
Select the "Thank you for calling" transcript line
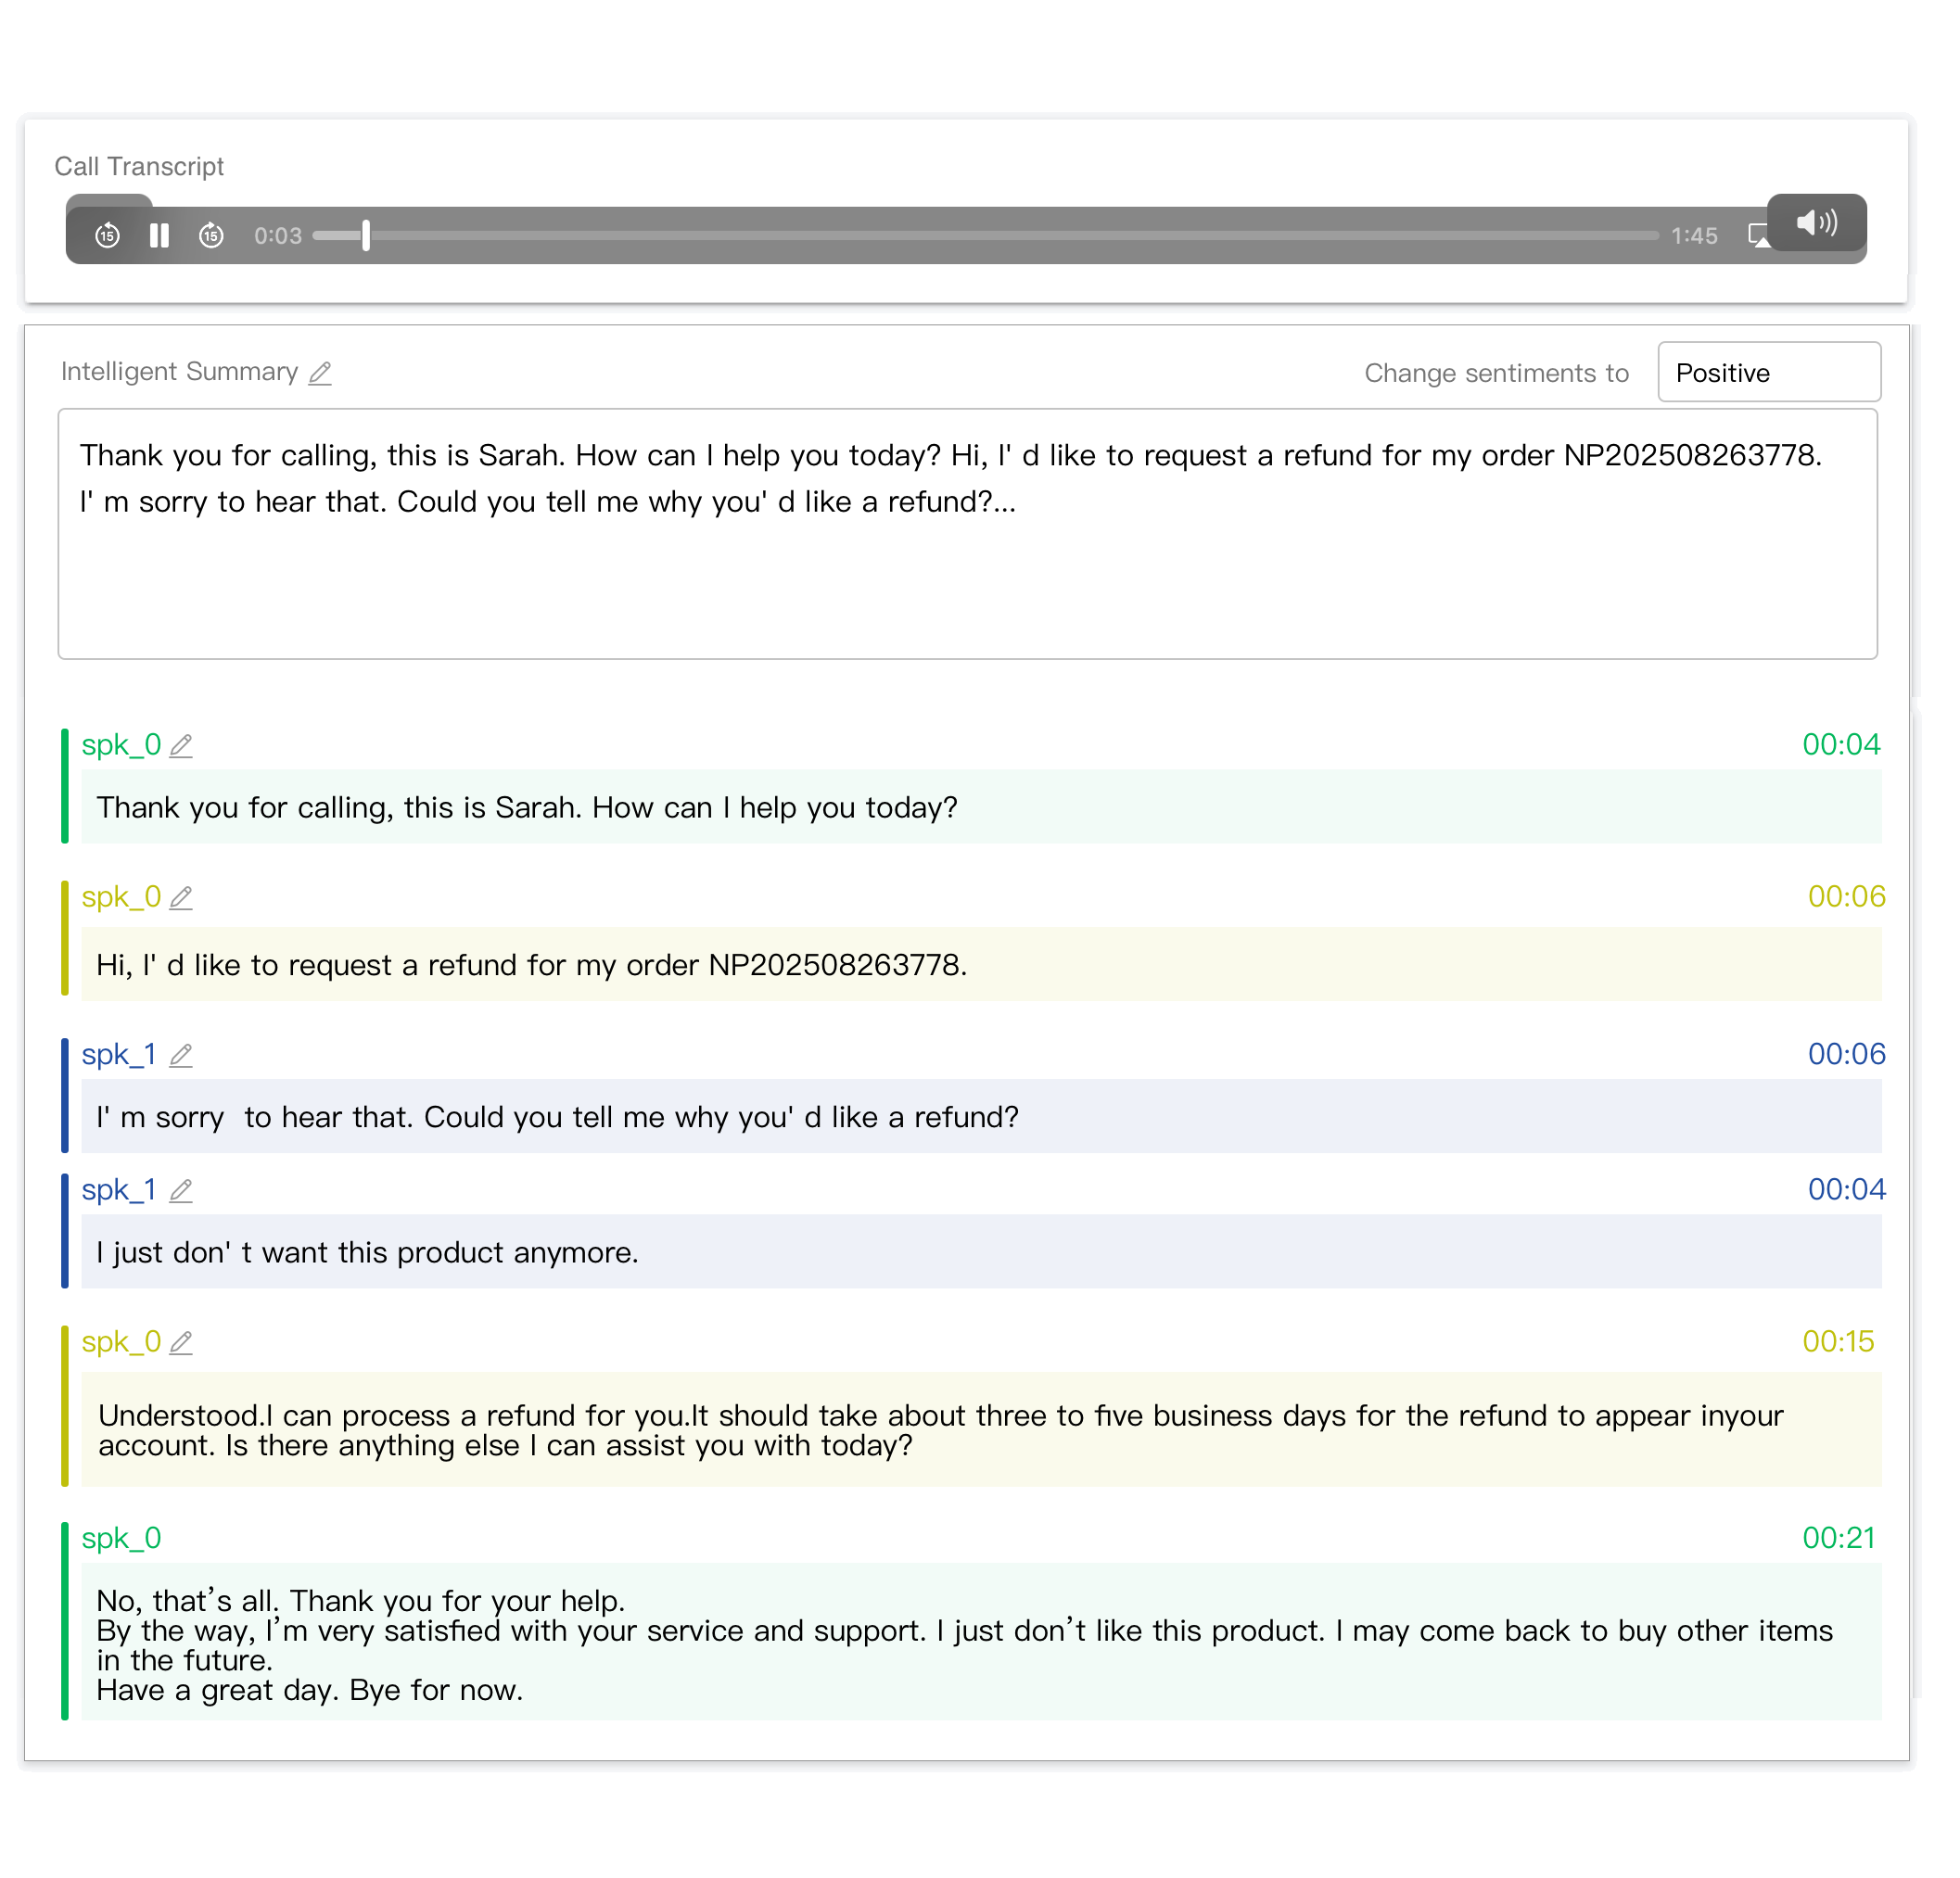[527, 808]
